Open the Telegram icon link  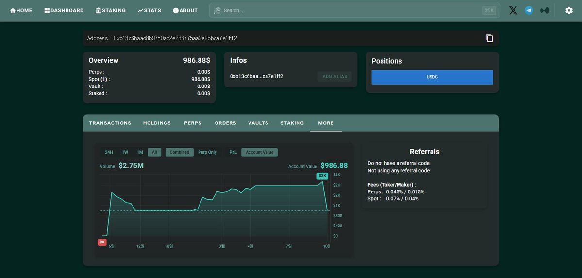(529, 10)
